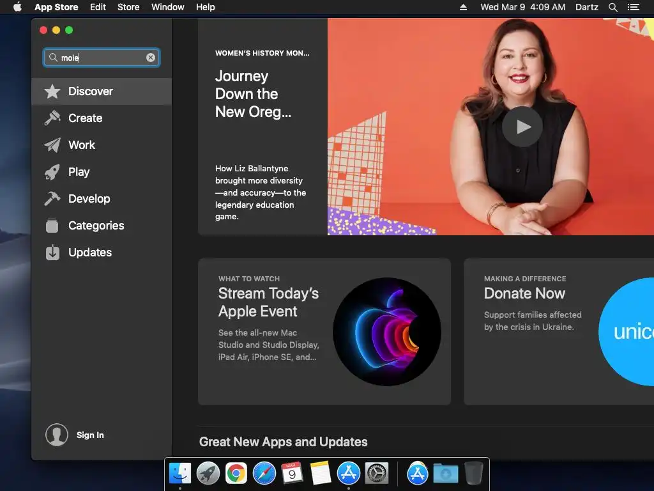Open the Store menu
The image size is (654, 491).
point(128,7)
